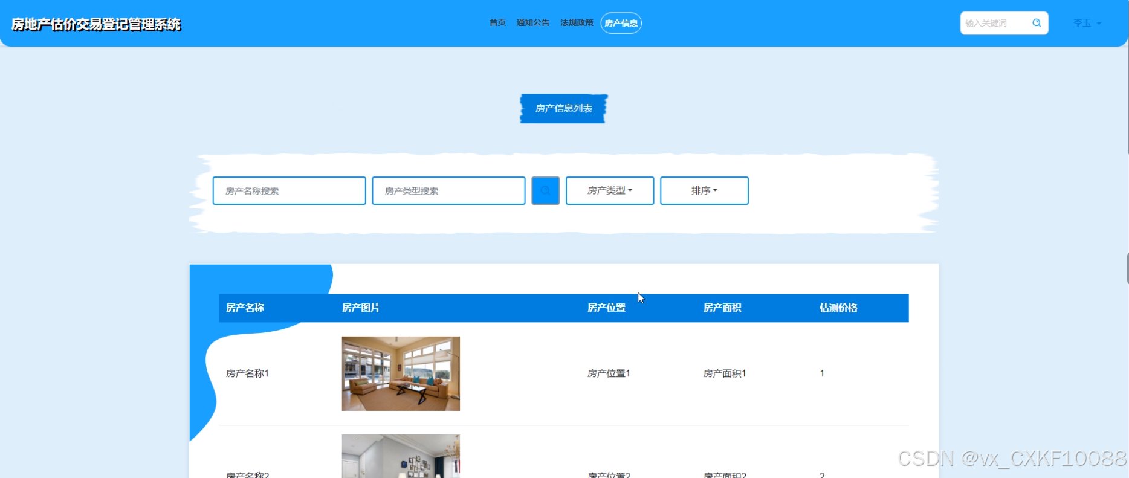This screenshot has width=1129, height=478.
Task: Select the 房产信息 navigation tab
Action: pyautogui.click(x=621, y=23)
